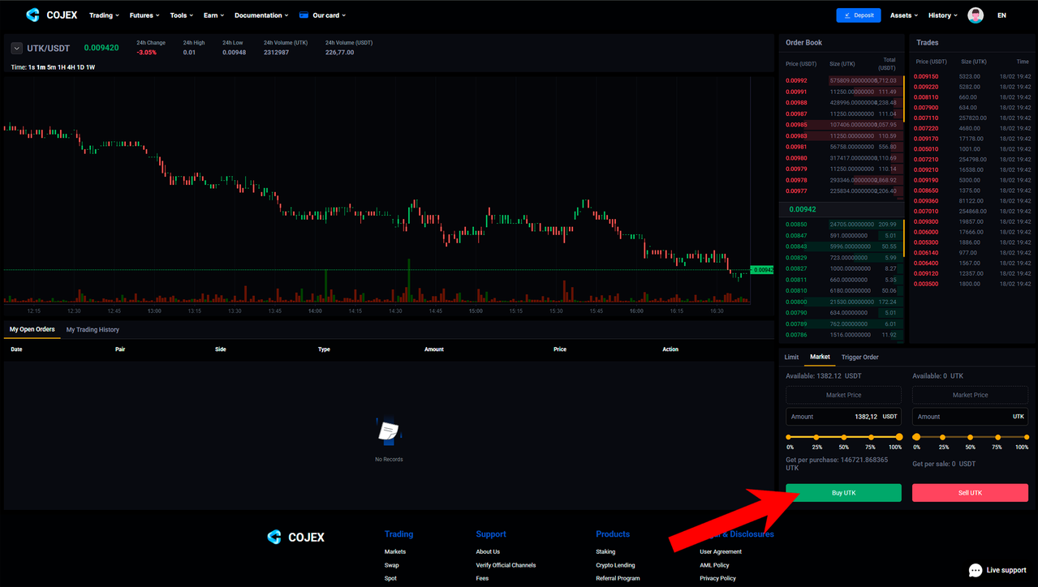Open the About Us footer link
1038x587 pixels.
488,551
